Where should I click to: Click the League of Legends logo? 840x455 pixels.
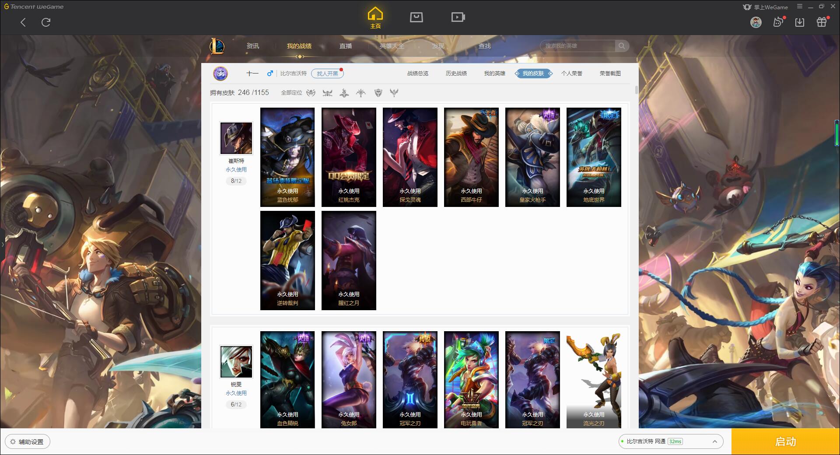pyautogui.click(x=217, y=46)
